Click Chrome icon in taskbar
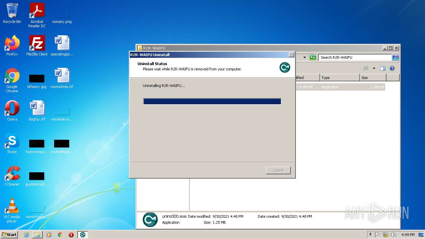This screenshot has height=239, width=425. [60, 235]
